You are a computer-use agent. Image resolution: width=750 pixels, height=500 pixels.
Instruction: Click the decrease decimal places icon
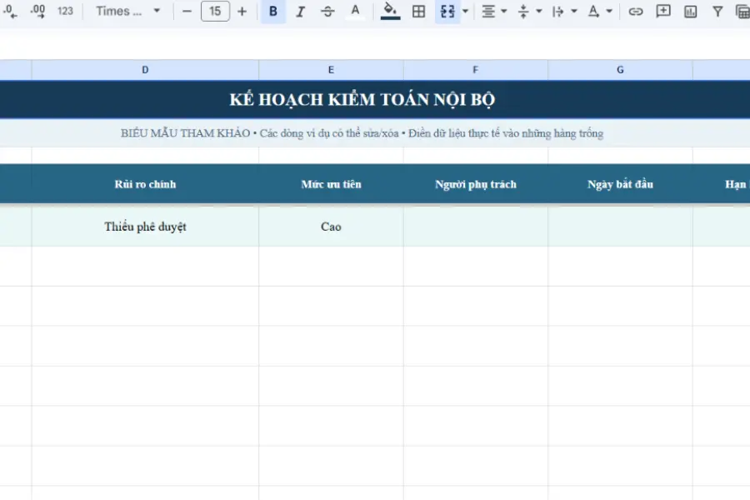point(9,11)
